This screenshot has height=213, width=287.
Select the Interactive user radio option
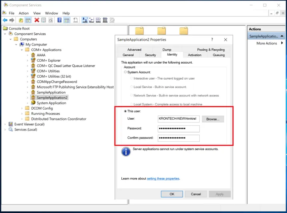pyautogui.click(x=131, y=78)
